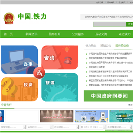Open news about 应急管理部考察 防汛抗旱

coord(110,72)
